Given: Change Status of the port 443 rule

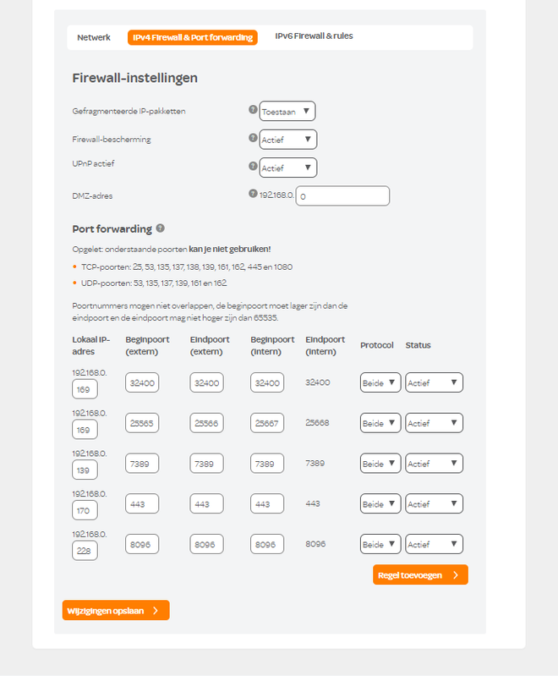Looking at the screenshot, I should point(434,504).
